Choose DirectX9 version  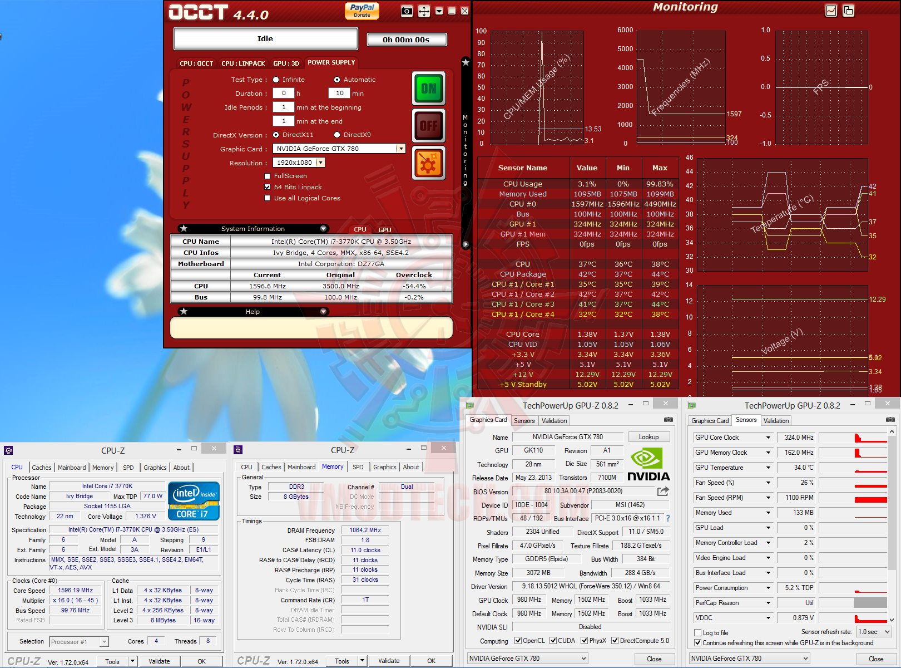337,135
